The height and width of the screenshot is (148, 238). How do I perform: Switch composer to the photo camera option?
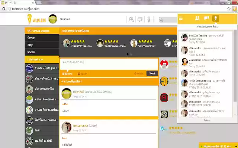[x=83, y=74]
